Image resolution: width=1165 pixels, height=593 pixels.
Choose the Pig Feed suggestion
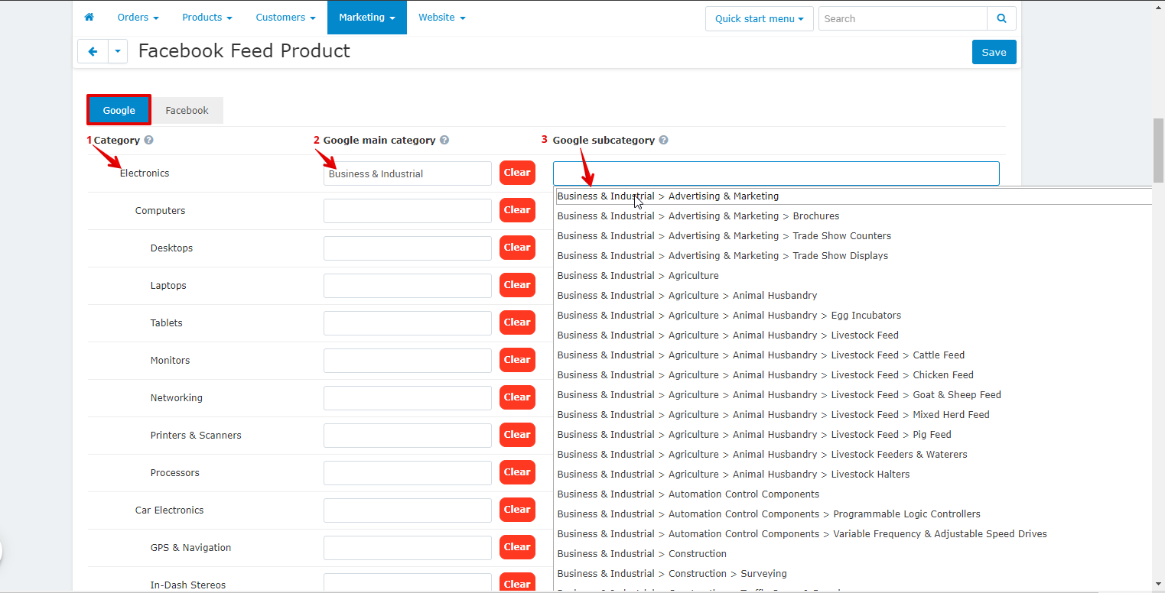click(853, 435)
